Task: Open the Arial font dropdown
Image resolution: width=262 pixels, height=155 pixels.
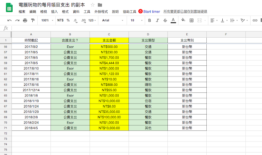Action: pyautogui.click(x=113, y=20)
